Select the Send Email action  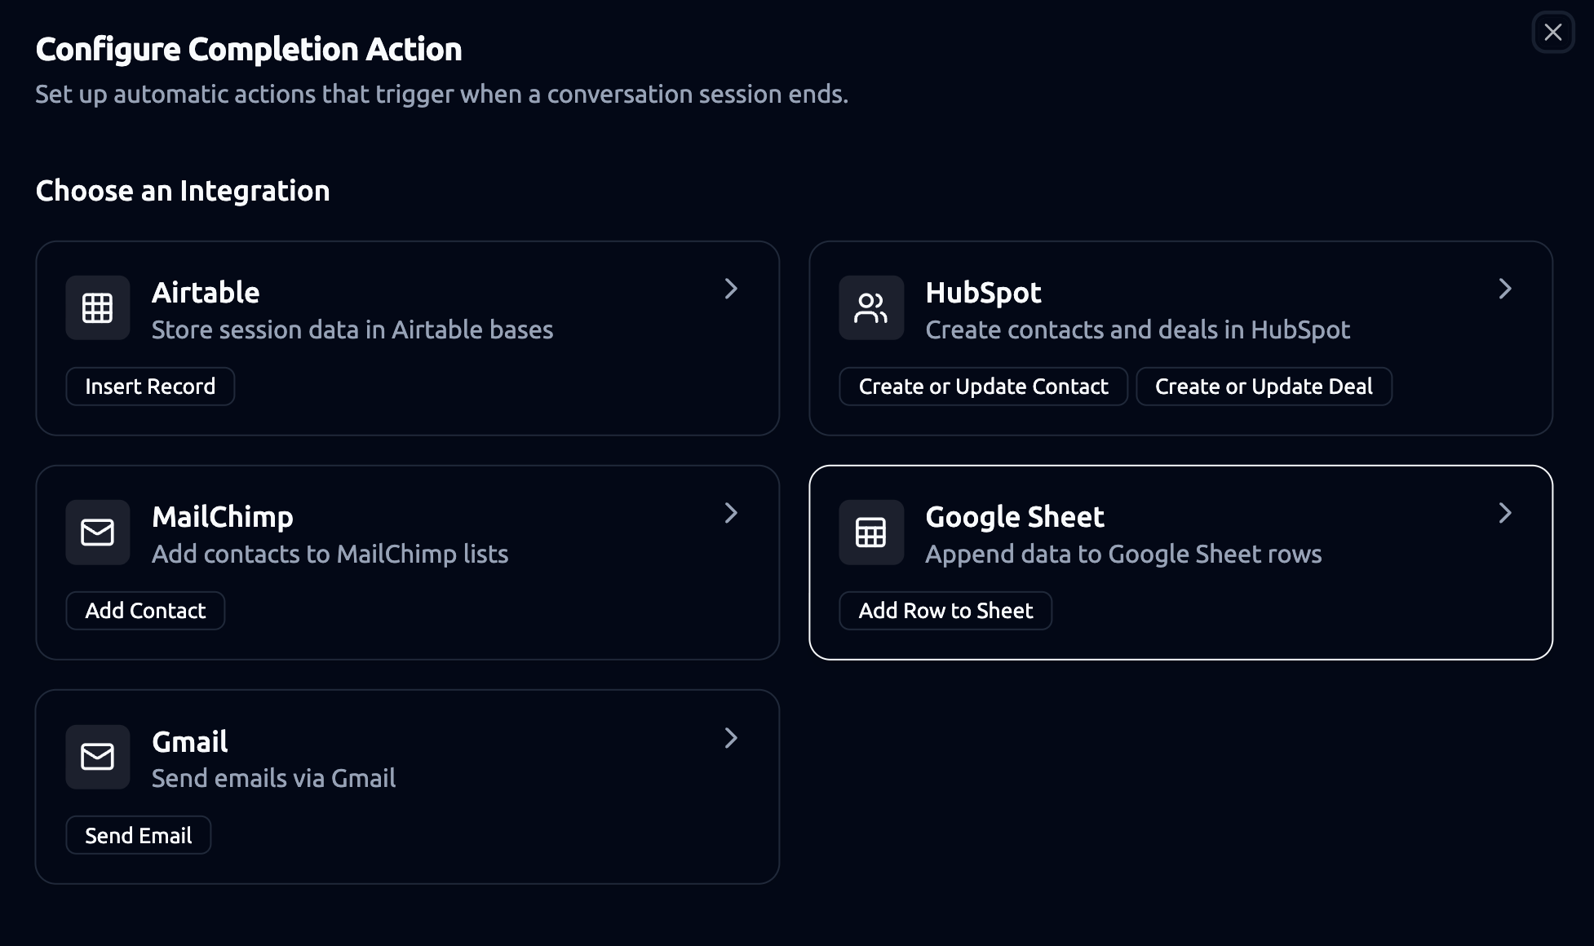point(139,835)
